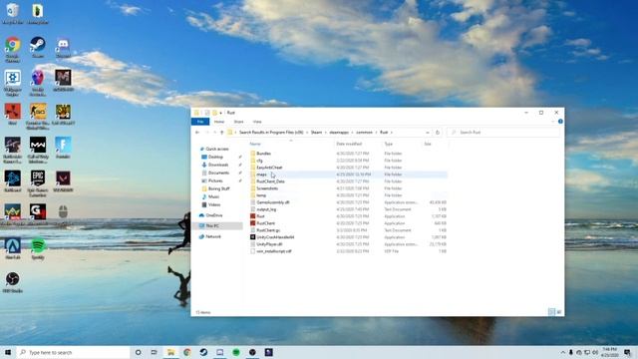Open the Quick Access Toolbar customize dropdown
Viewport: 638px width, 359px height.
point(221,113)
